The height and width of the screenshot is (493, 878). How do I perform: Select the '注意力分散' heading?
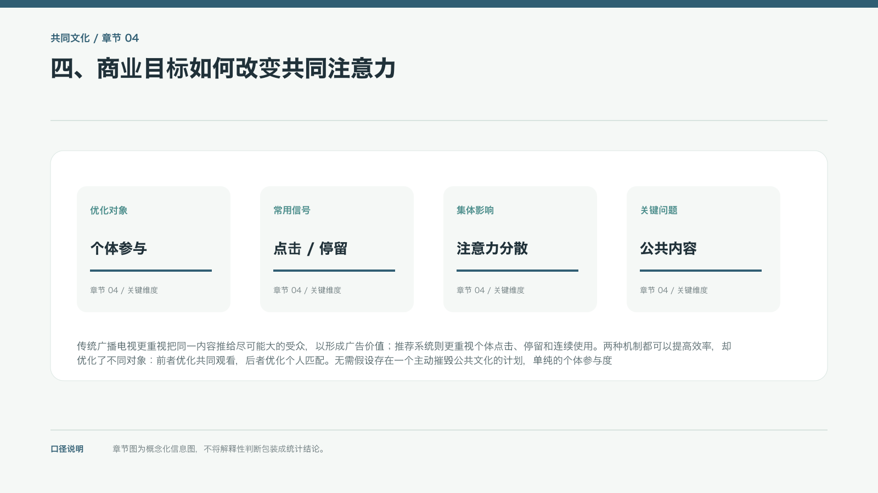[x=492, y=249]
